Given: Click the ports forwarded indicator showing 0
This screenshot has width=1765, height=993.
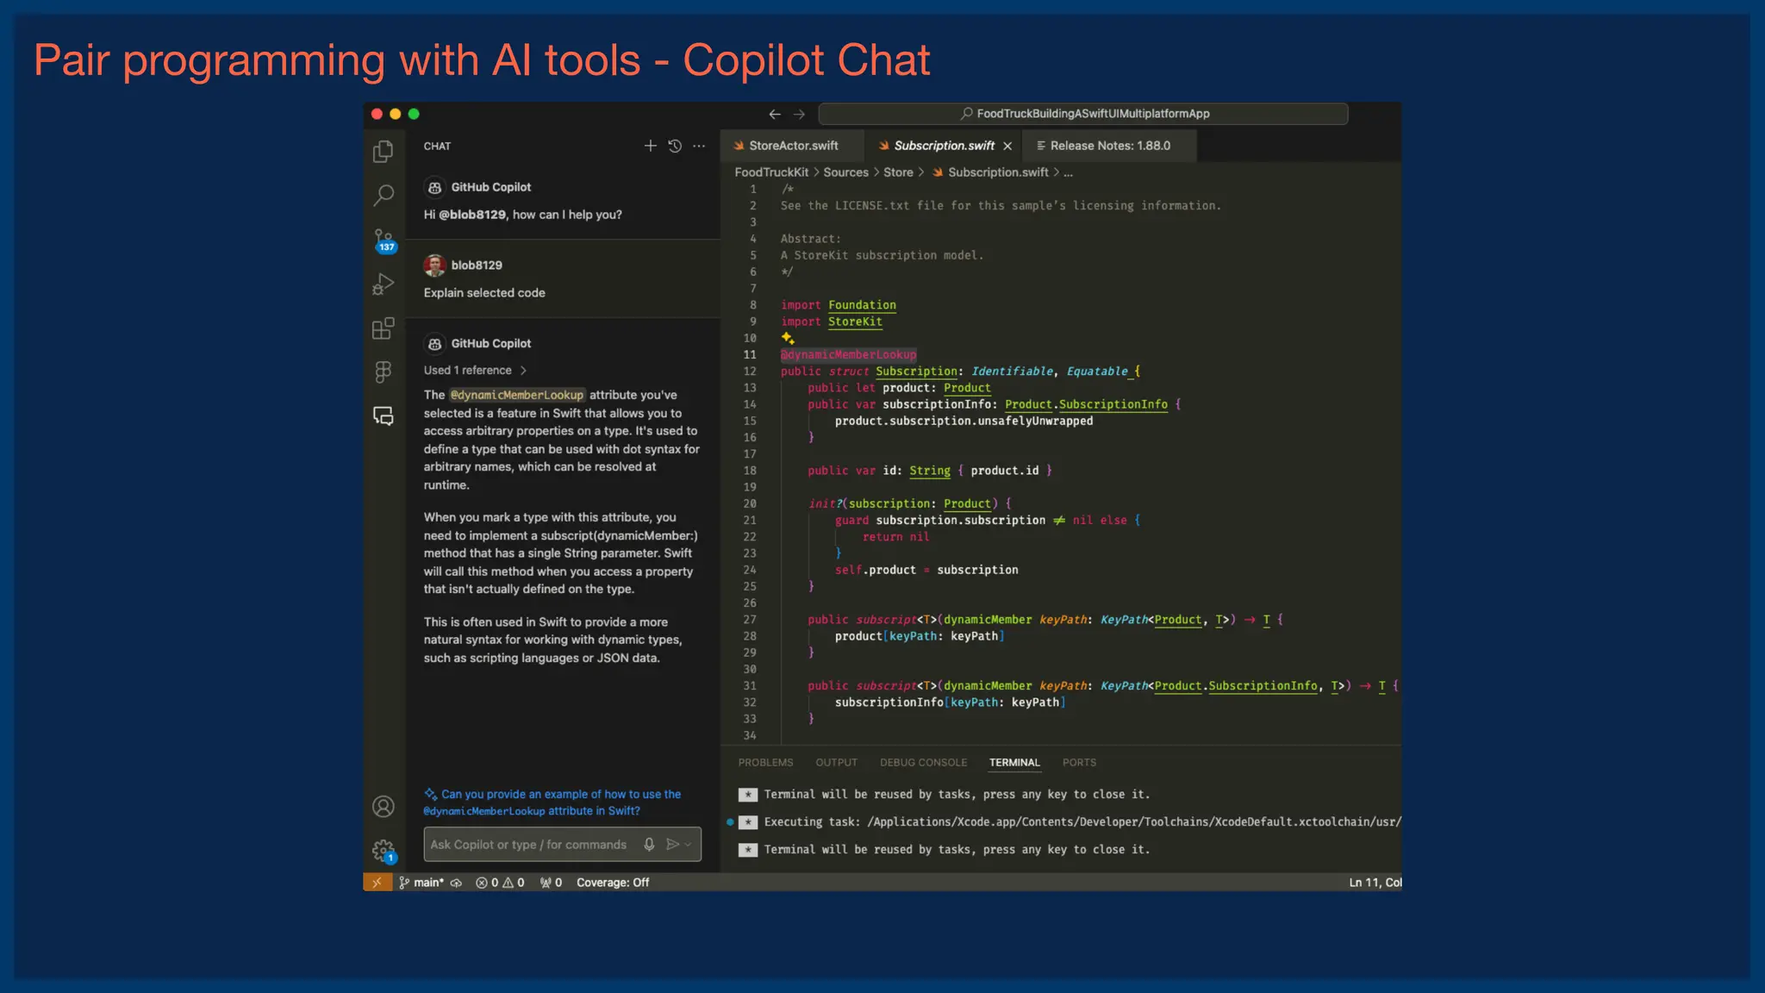Looking at the screenshot, I should point(552,882).
